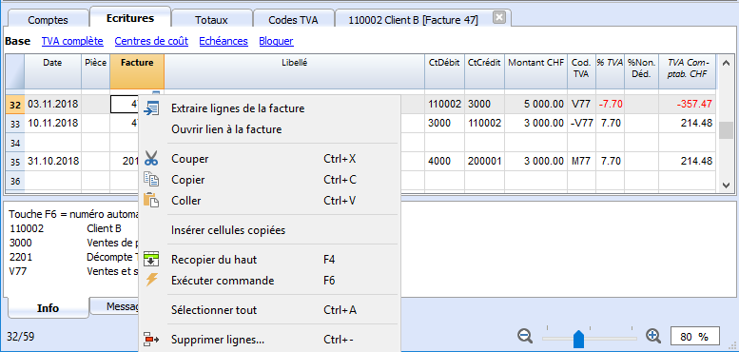Click the Date column header
Viewport: 739px width, 352px height.
tap(52, 71)
